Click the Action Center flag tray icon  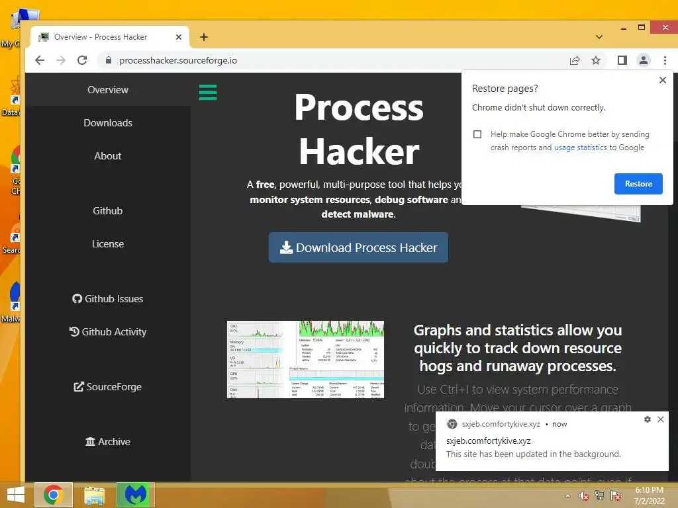click(616, 495)
